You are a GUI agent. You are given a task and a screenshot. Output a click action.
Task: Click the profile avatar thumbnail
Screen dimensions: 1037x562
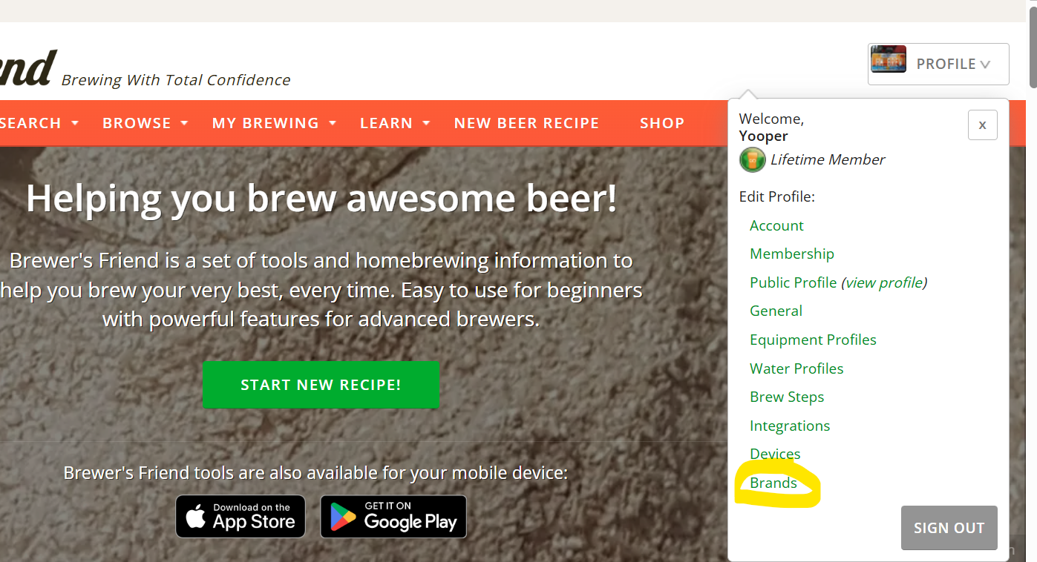click(889, 59)
